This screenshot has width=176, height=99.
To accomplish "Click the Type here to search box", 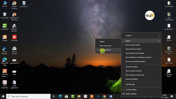I will tap(28, 97).
